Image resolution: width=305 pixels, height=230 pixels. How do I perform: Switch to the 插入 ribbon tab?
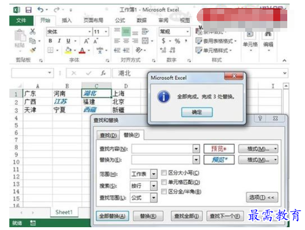66,20
